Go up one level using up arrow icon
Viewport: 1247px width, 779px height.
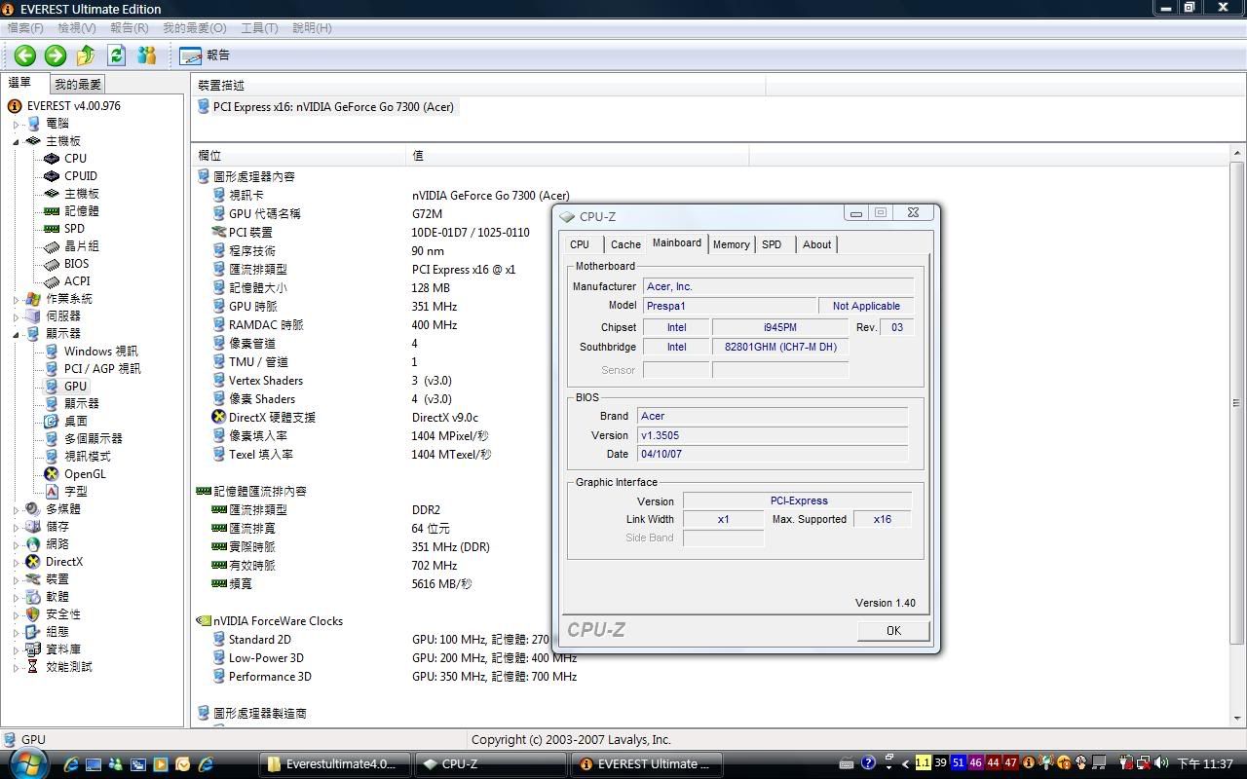(x=86, y=56)
